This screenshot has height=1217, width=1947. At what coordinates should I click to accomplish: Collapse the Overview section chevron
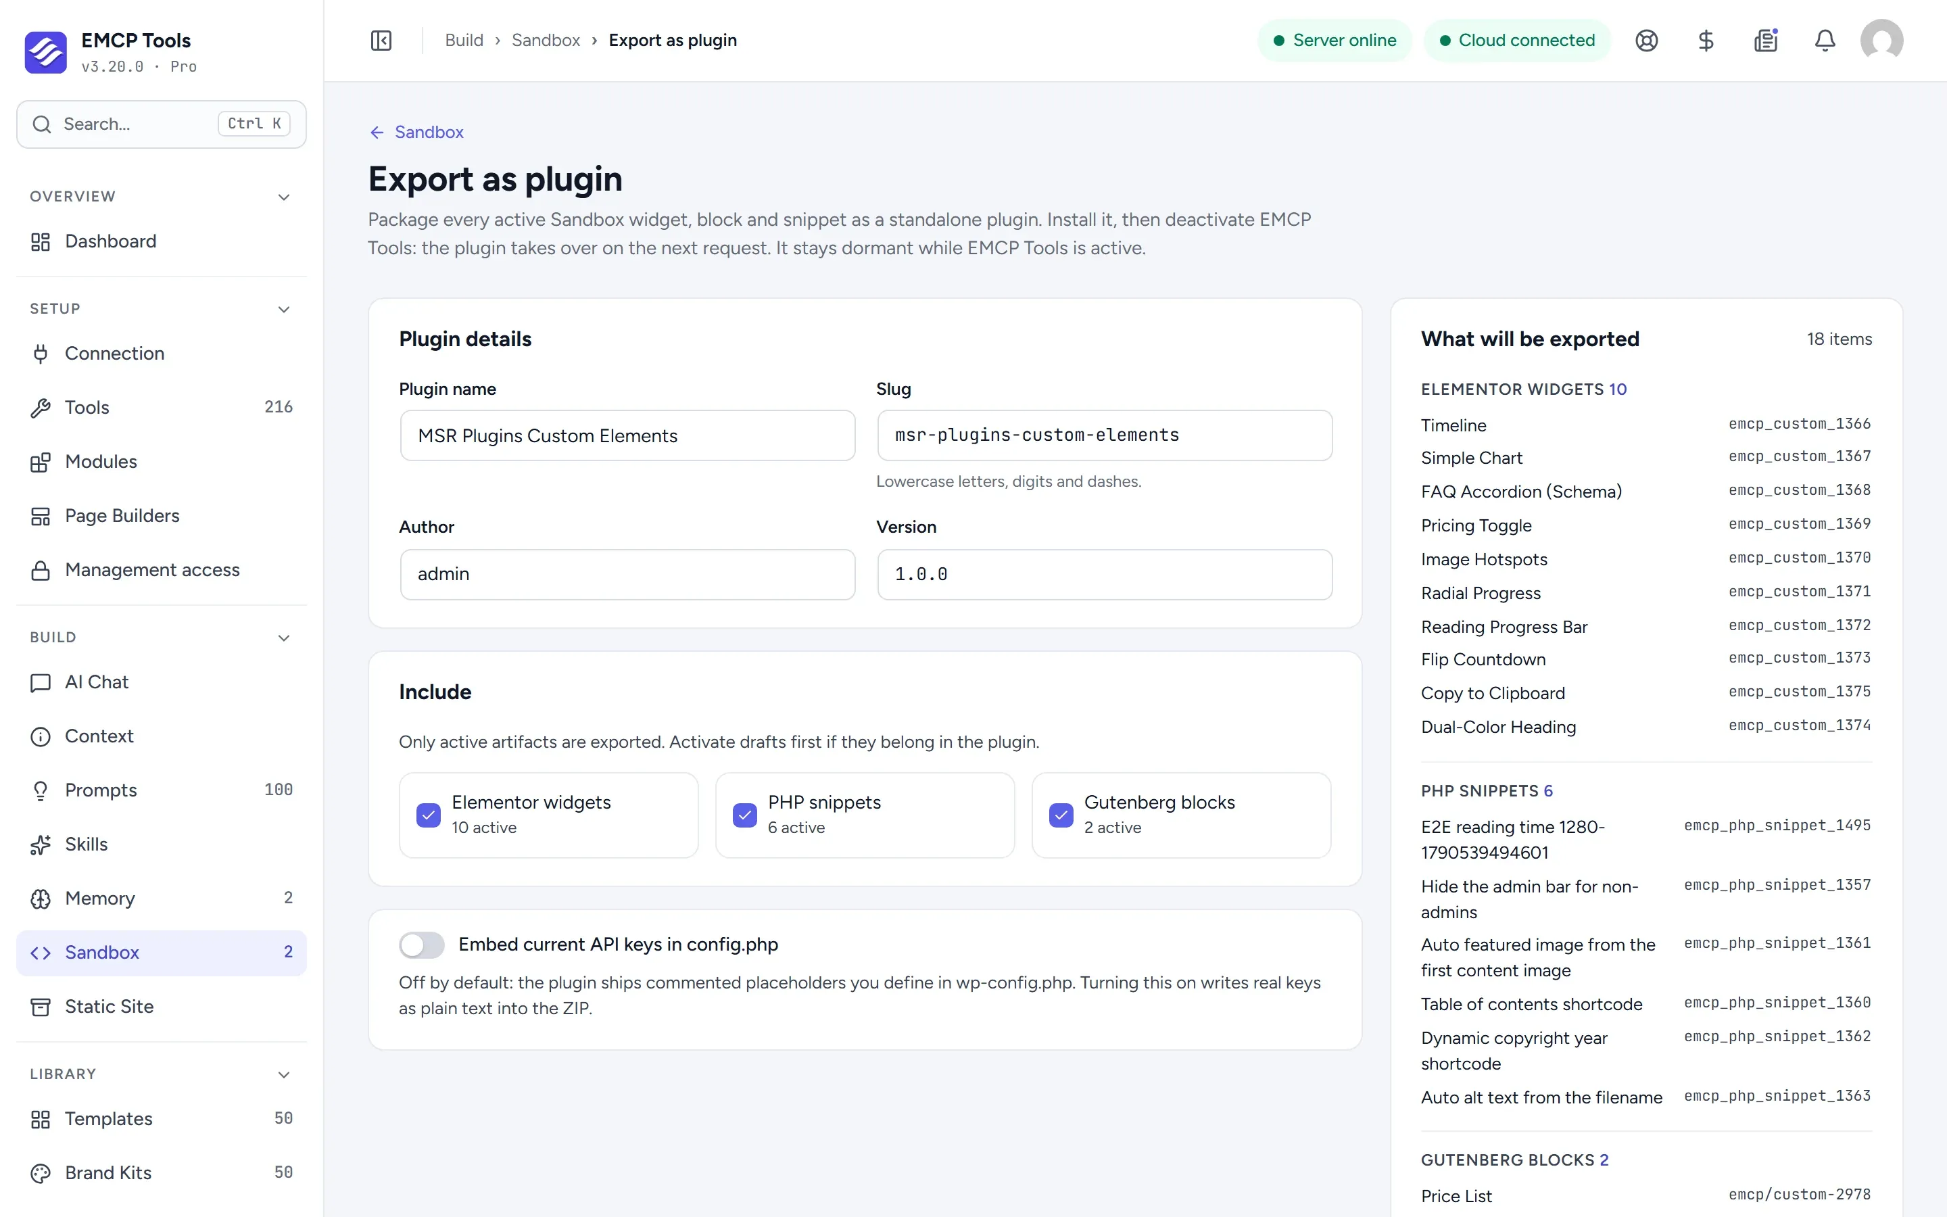[x=284, y=197]
